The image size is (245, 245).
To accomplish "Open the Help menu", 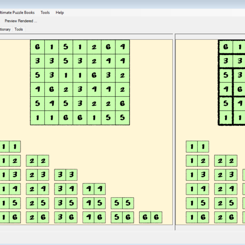I will coord(60,13).
